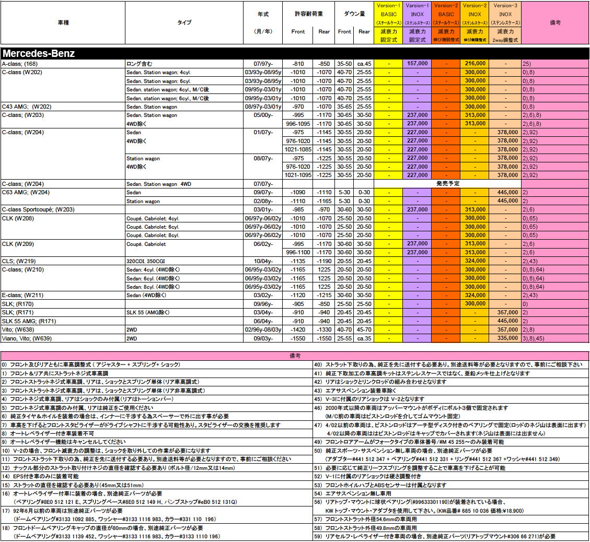Click 445,000 in the SLK 55 AMG row
This screenshot has width=590, height=542.
[x=505, y=321]
